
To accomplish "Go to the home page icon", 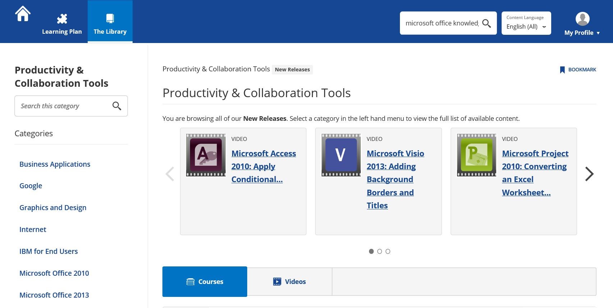I will [23, 14].
